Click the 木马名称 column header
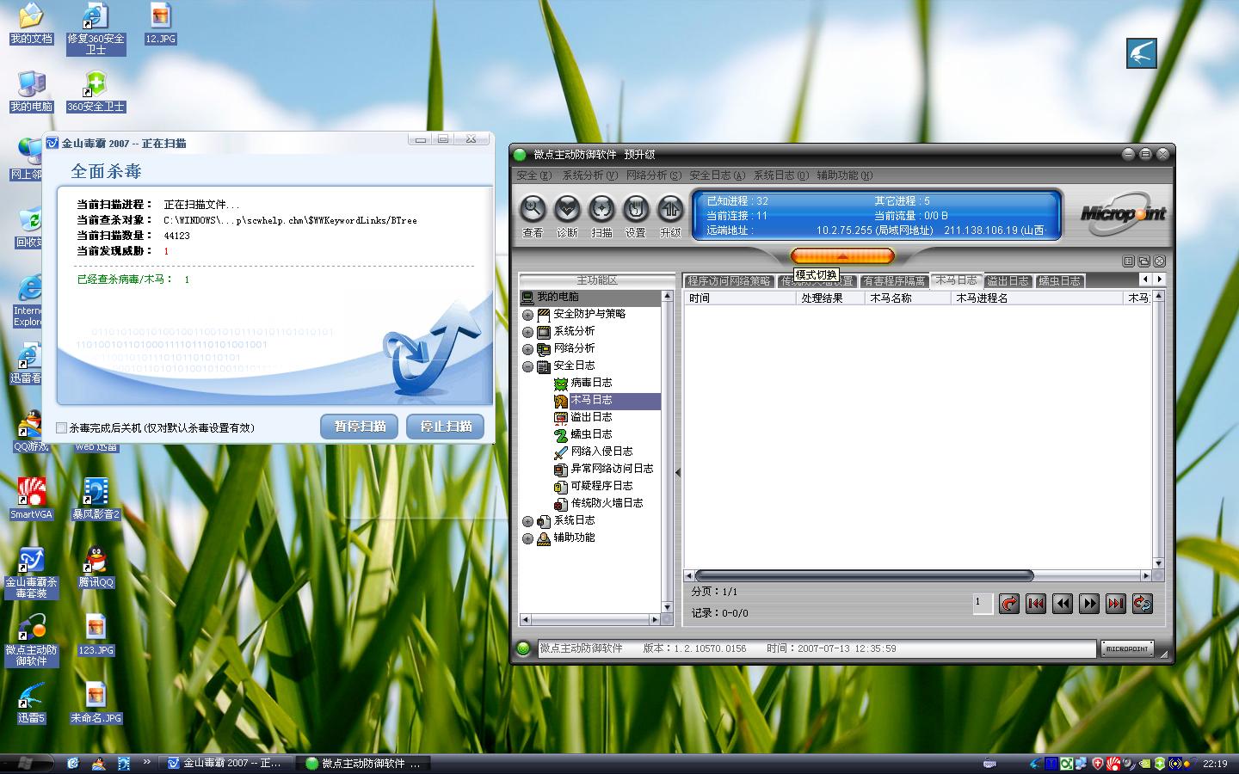Viewport: 1239px width, 774px height. coord(908,298)
